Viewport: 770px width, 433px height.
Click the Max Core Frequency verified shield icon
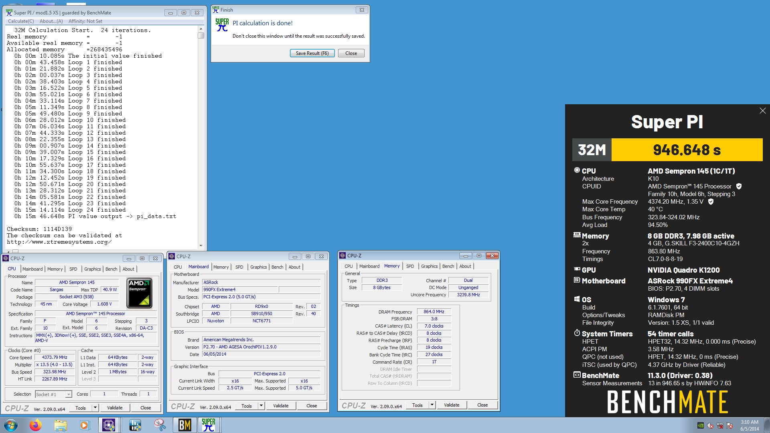click(x=711, y=202)
